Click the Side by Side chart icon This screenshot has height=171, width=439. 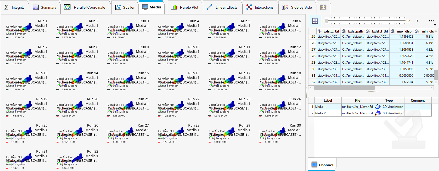point(285,7)
